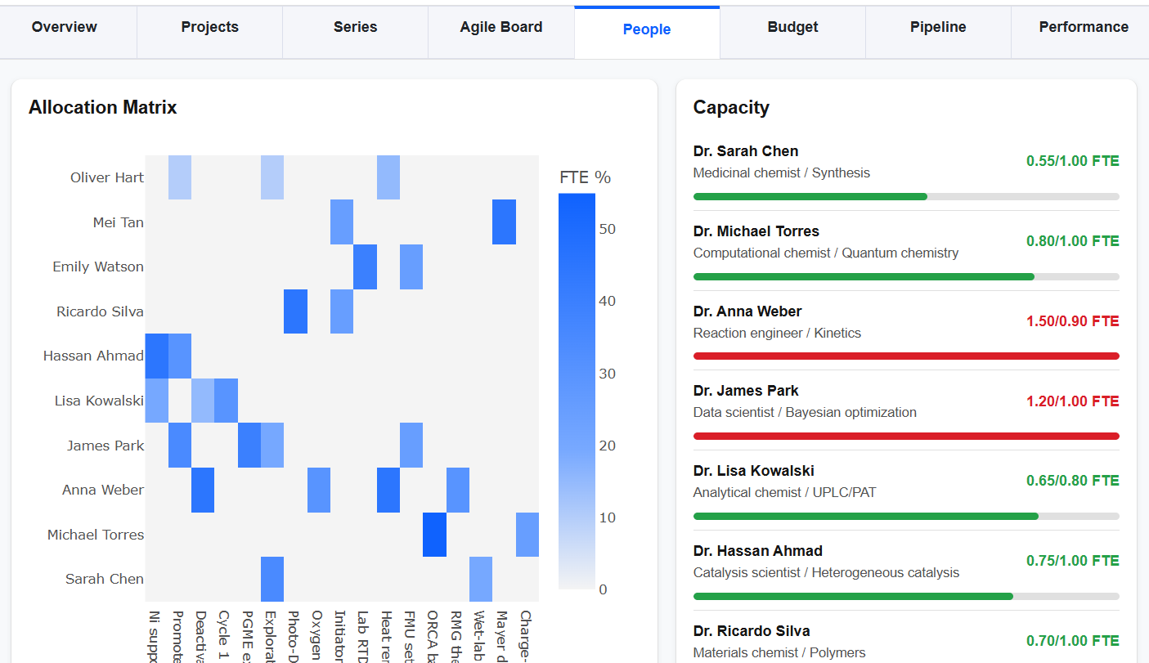Click the Ricardo Silva Photo-D heatmap cell

tap(295, 311)
